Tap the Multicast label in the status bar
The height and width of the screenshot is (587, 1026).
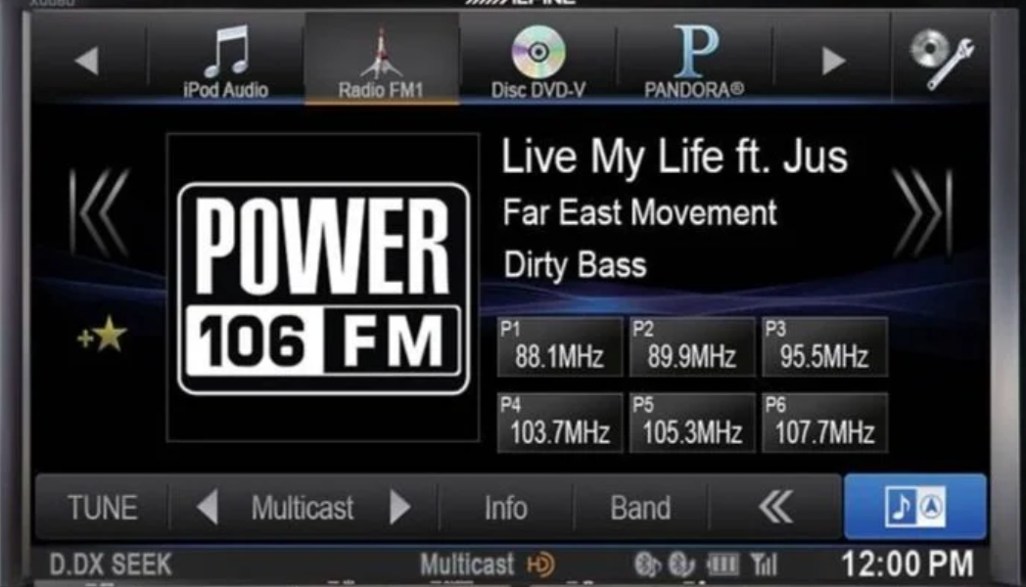click(x=467, y=564)
